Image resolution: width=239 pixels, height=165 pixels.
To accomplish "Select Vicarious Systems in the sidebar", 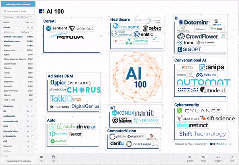I will point(12,41).
